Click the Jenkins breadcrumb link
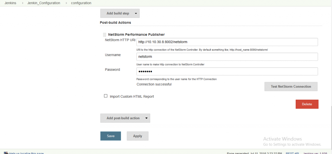This screenshot has height=154, width=332. [x=11, y=3]
